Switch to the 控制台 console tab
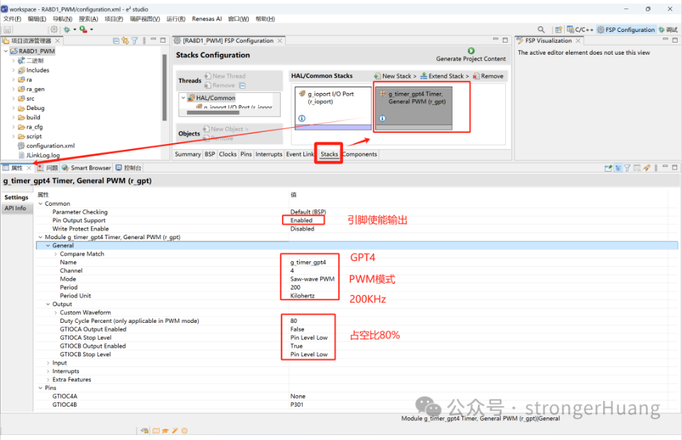This screenshot has width=682, height=440. (x=129, y=167)
